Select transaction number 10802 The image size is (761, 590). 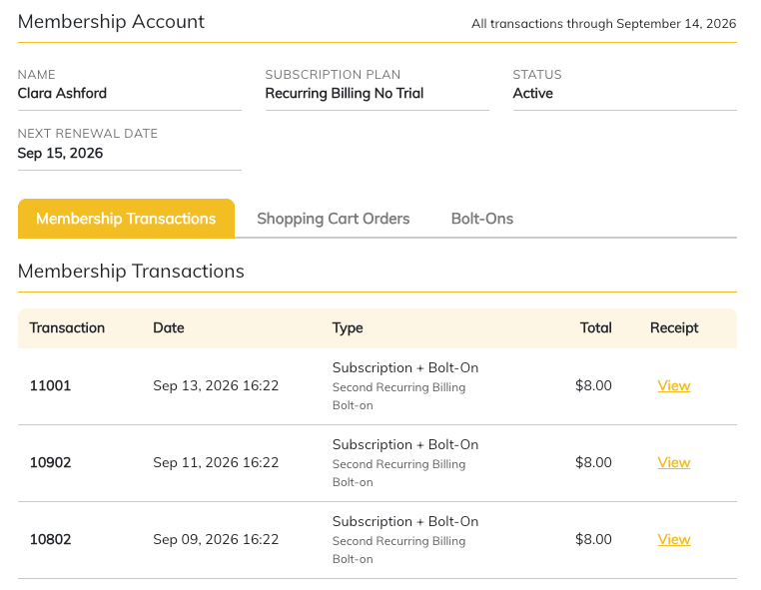pyautogui.click(x=51, y=539)
